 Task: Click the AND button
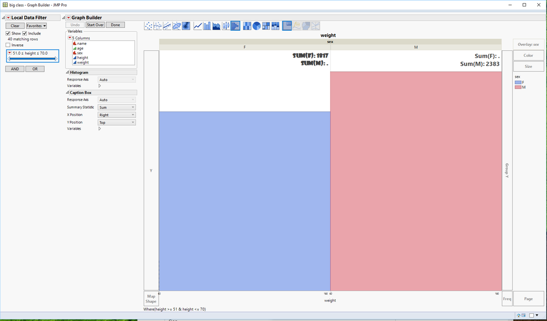15,69
